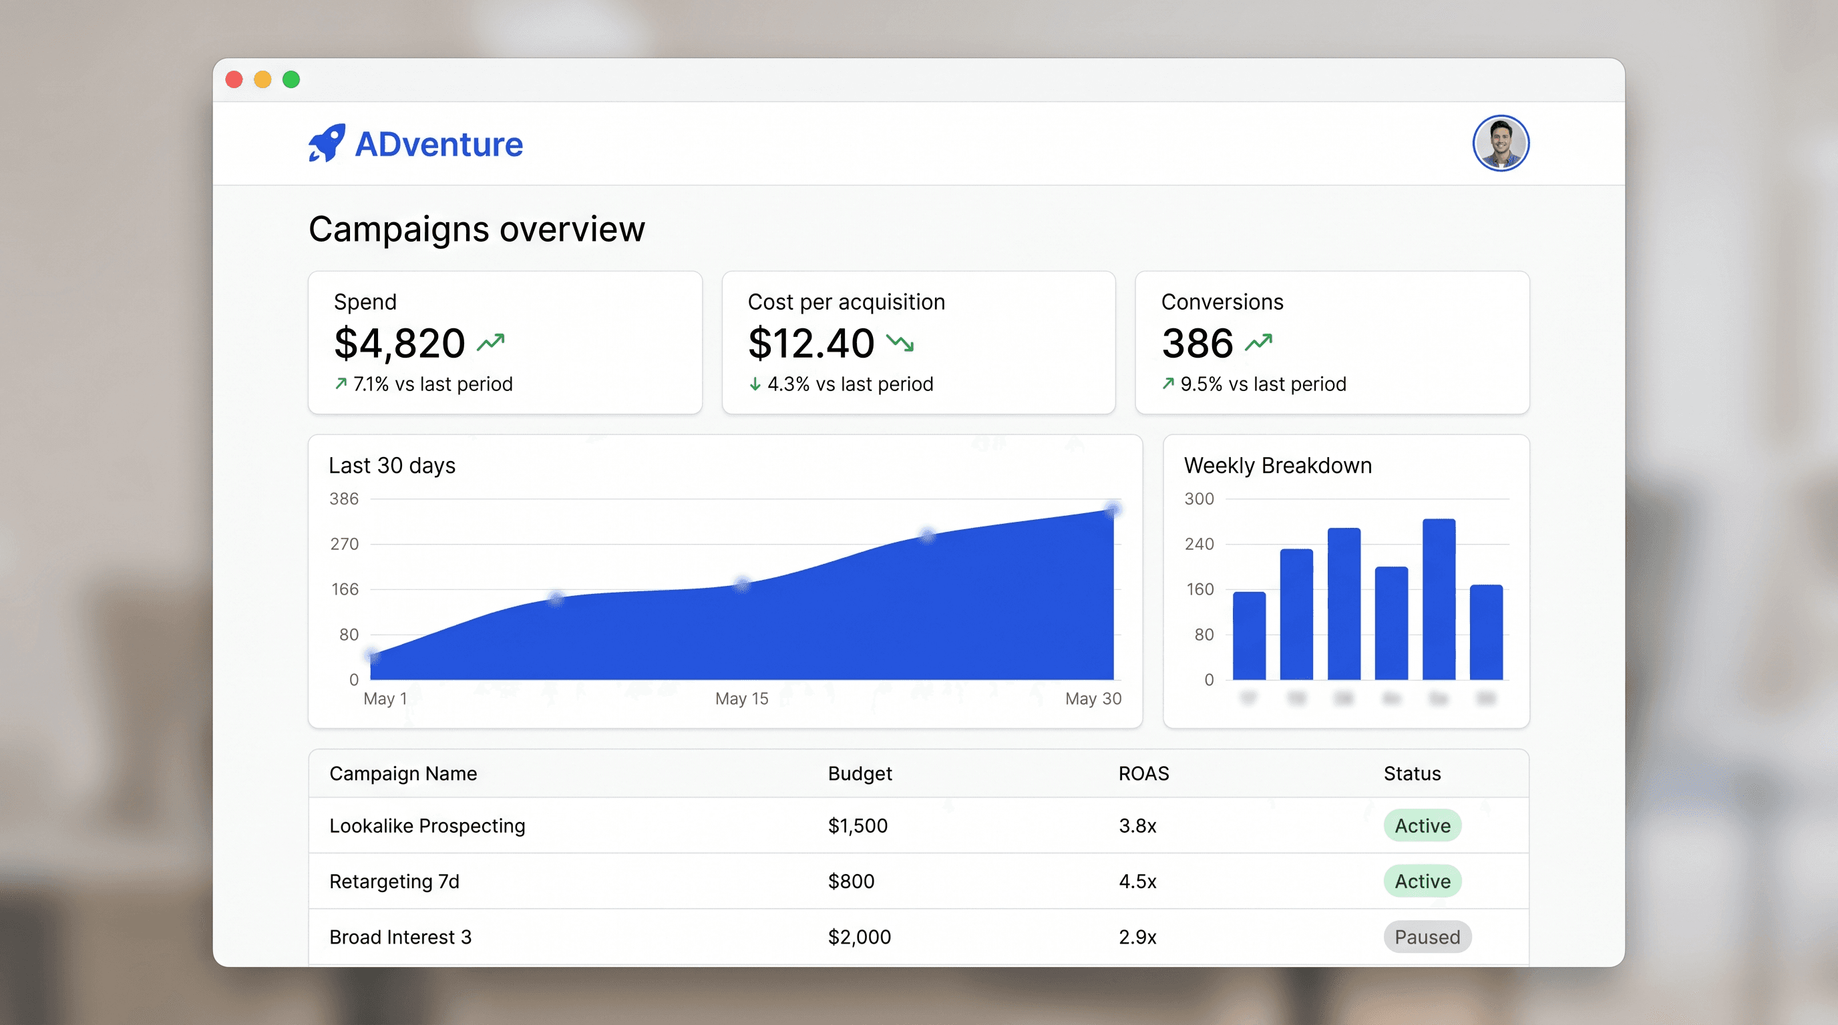
Task: Click the first bar in Weekly Breakdown
Action: [1249, 636]
